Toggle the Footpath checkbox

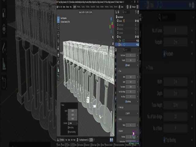126,65
